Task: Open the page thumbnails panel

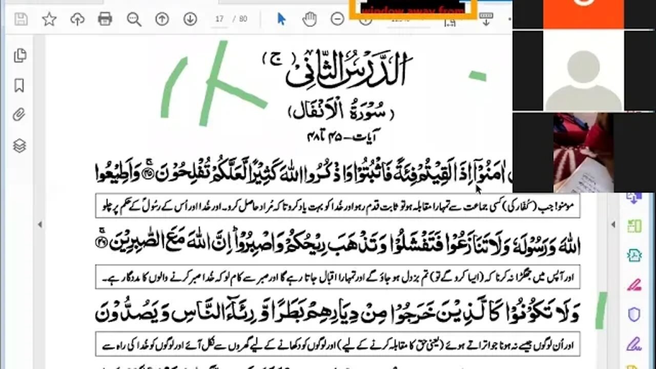Action: pyautogui.click(x=20, y=55)
